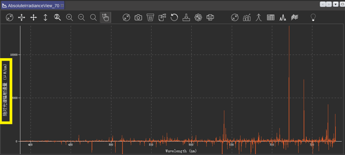The image size is (345, 155).
Task: Click the circular reset arrow icon
Action: [174, 18]
